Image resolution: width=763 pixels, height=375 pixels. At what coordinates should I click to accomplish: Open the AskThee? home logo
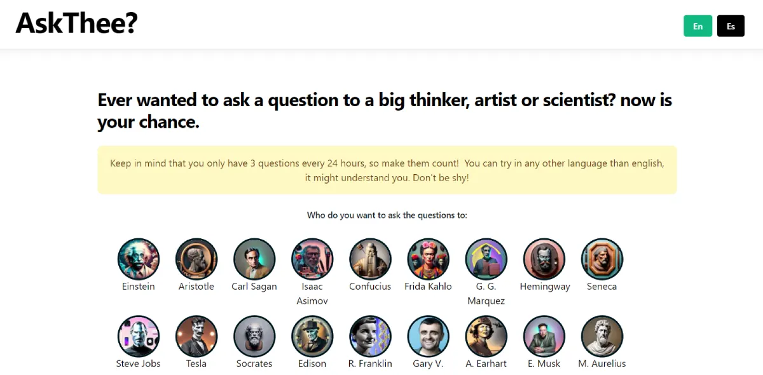pos(76,24)
